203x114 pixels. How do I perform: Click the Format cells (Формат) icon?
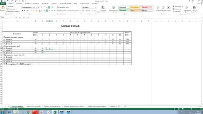point(169,7)
